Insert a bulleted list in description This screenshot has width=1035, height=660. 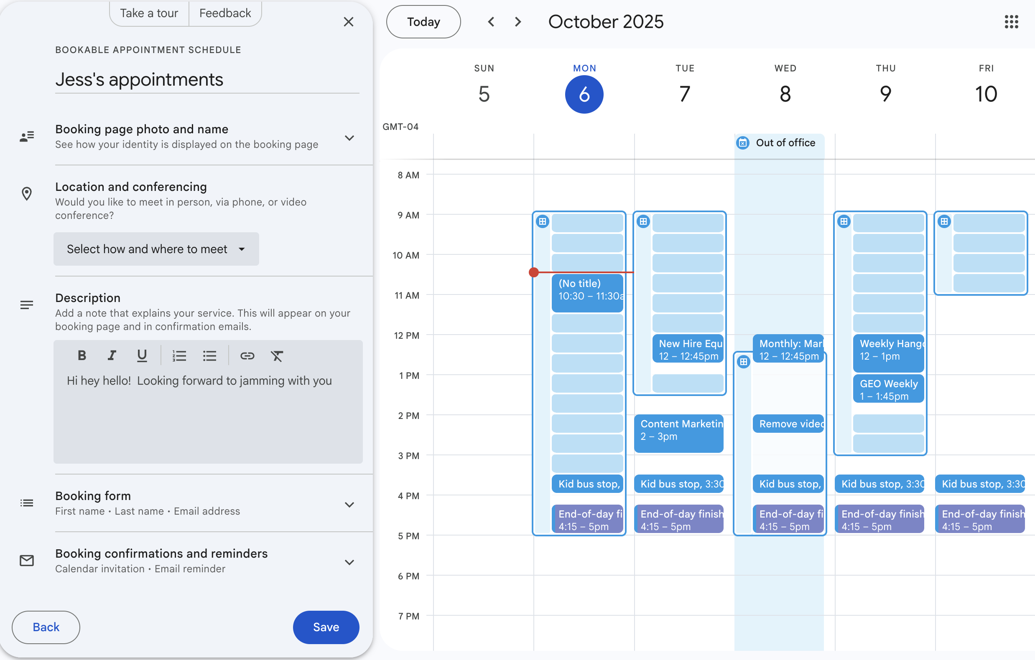[x=209, y=355]
